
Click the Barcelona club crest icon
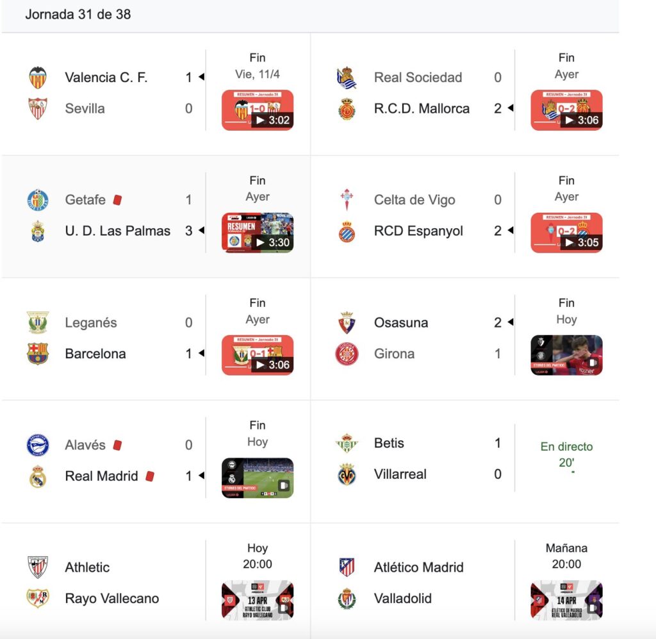pos(38,354)
